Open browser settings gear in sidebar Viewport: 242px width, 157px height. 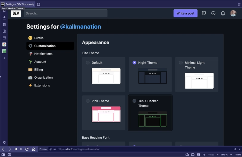click(4, 143)
